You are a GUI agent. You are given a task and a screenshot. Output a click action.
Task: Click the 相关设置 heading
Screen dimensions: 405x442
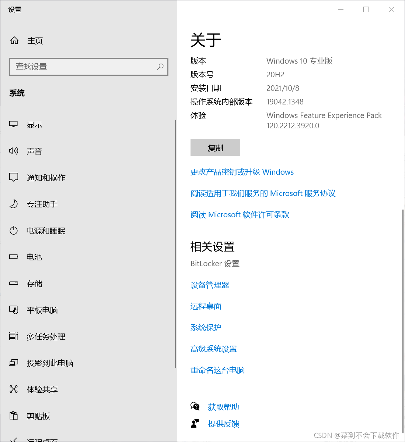pyautogui.click(x=212, y=246)
